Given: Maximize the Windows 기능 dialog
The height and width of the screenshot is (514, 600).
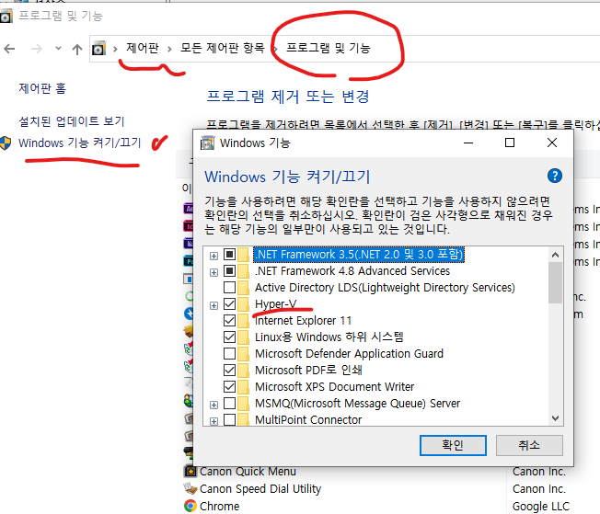Looking at the screenshot, I should pos(510,143).
